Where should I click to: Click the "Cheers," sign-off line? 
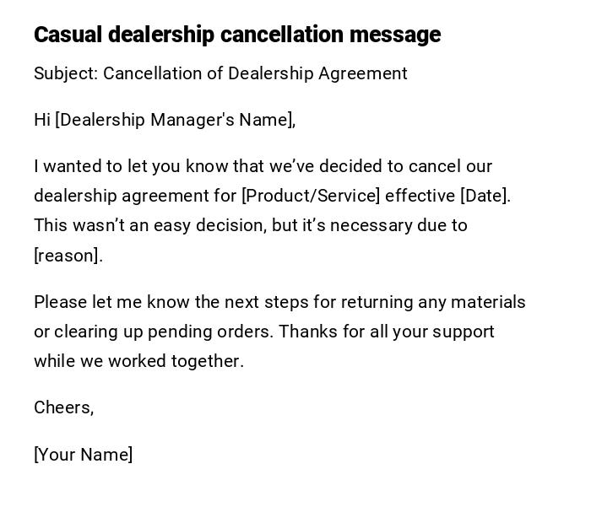(x=64, y=407)
